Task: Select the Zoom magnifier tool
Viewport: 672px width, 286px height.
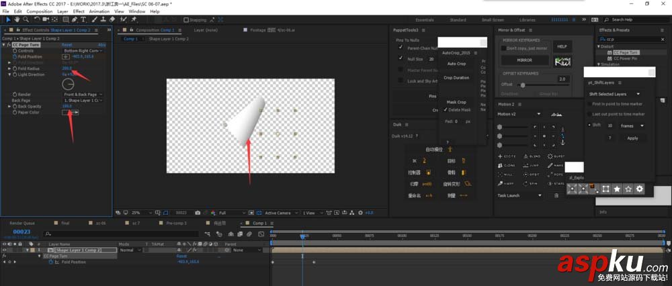Action: (26, 19)
